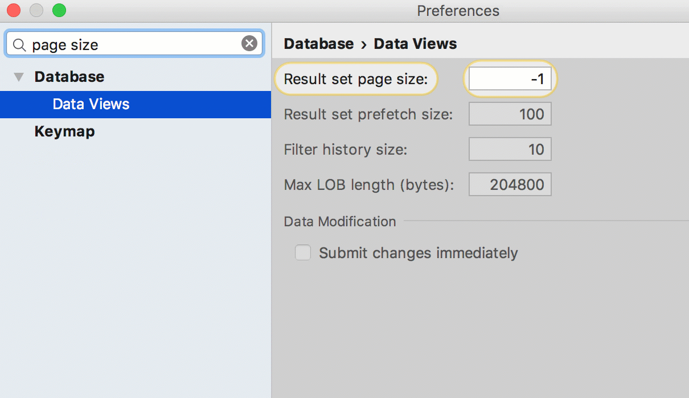Image resolution: width=689 pixels, height=398 pixels.
Task: Focus the 'page size' search field
Action: 134,44
